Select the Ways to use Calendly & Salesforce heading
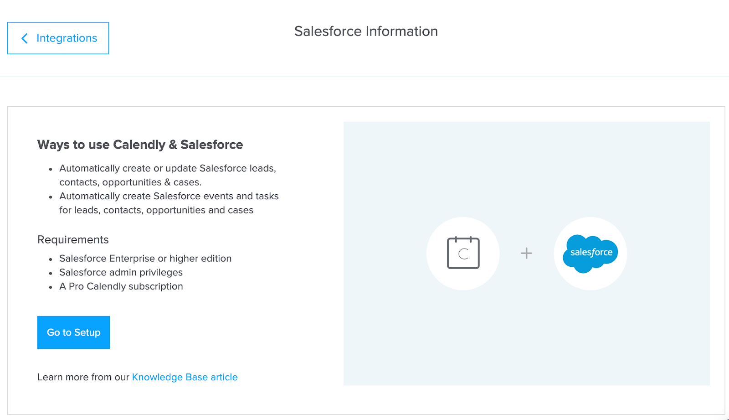The height and width of the screenshot is (420, 729). tap(140, 145)
